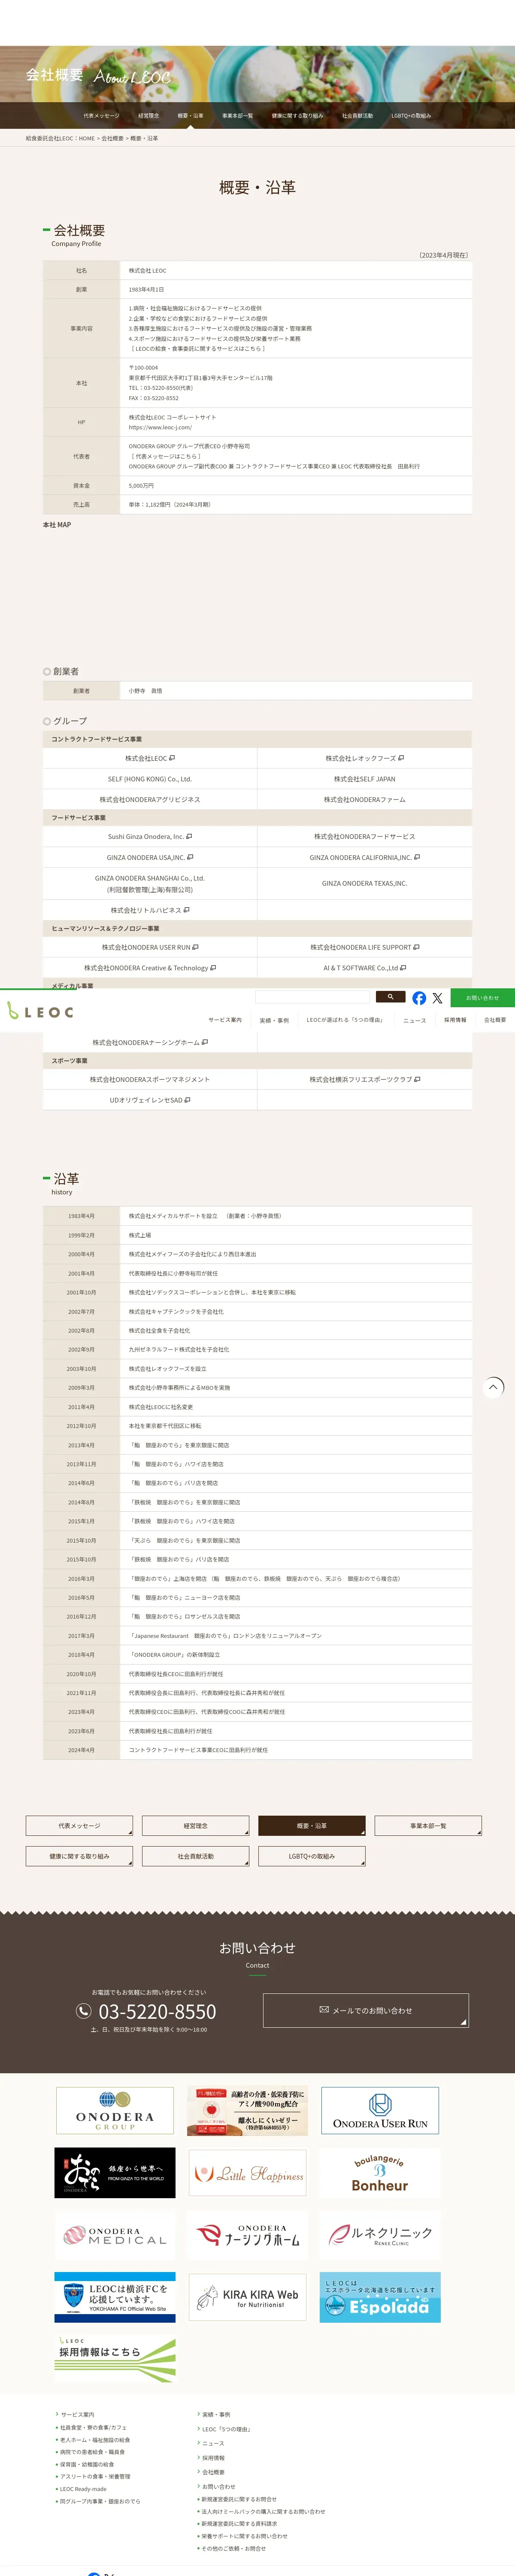Click group entry SELF (HONG KONG) Co., Ltd.
Screen dimensions: 515x2576
[150, 779]
